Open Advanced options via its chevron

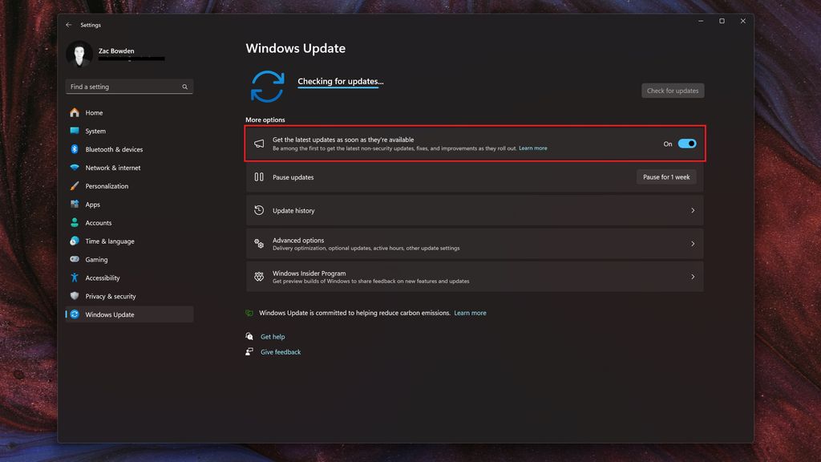(x=693, y=243)
